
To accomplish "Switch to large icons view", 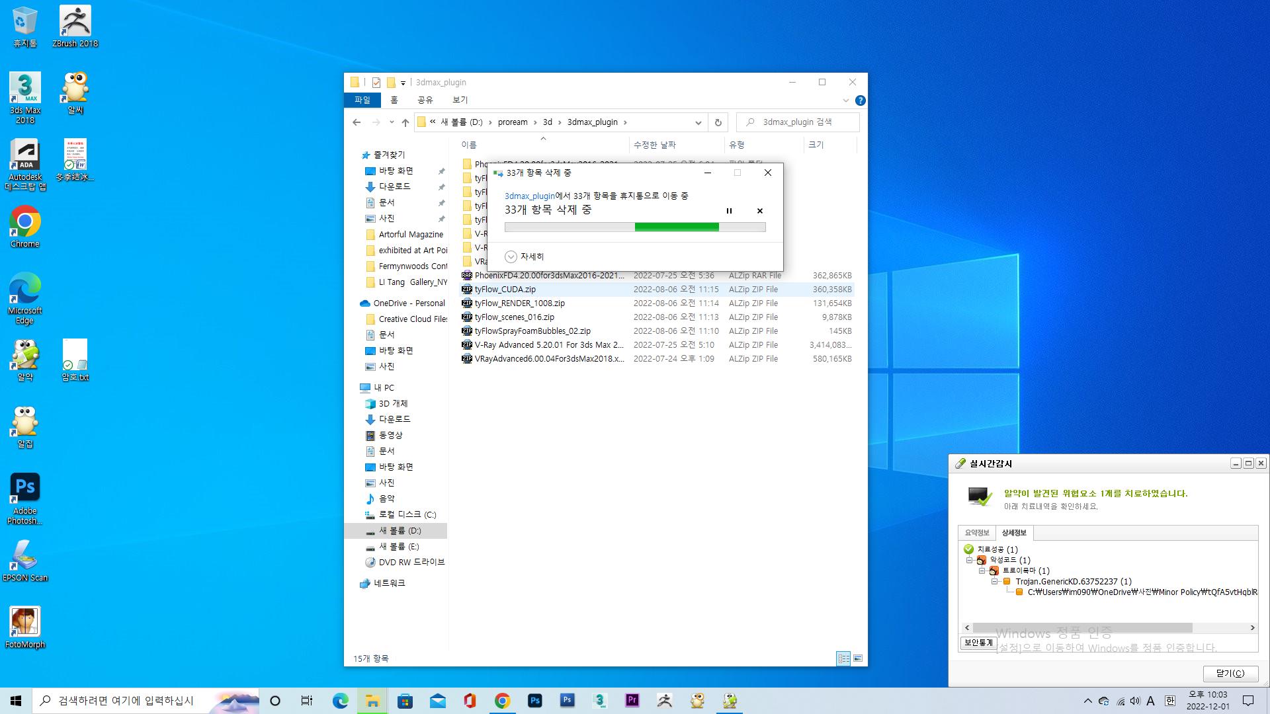I will click(x=858, y=658).
